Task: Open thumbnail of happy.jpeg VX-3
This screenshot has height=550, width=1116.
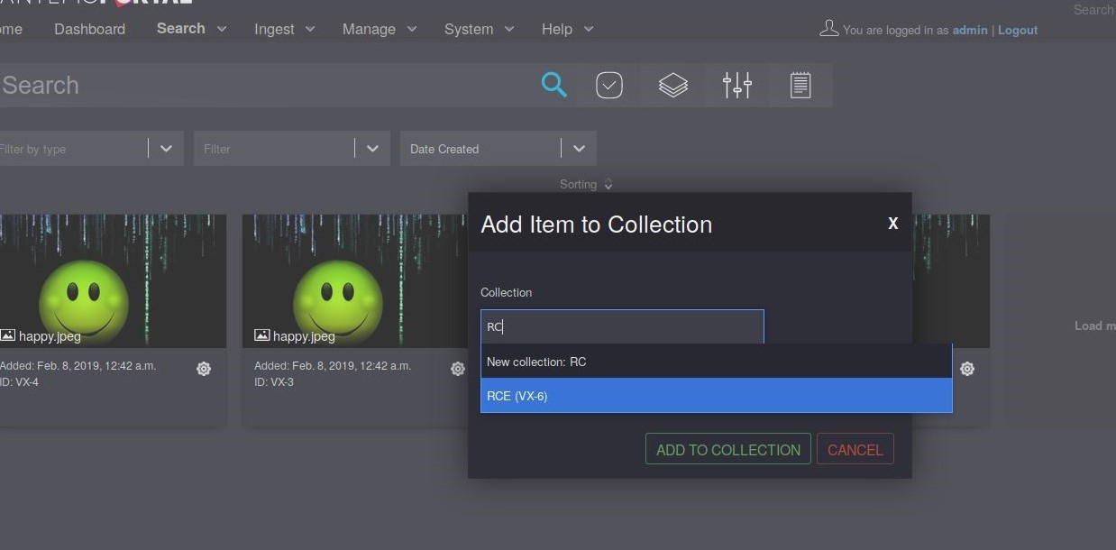Action: pyautogui.click(x=354, y=280)
